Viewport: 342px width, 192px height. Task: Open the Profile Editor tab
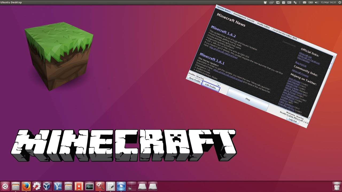263,25
